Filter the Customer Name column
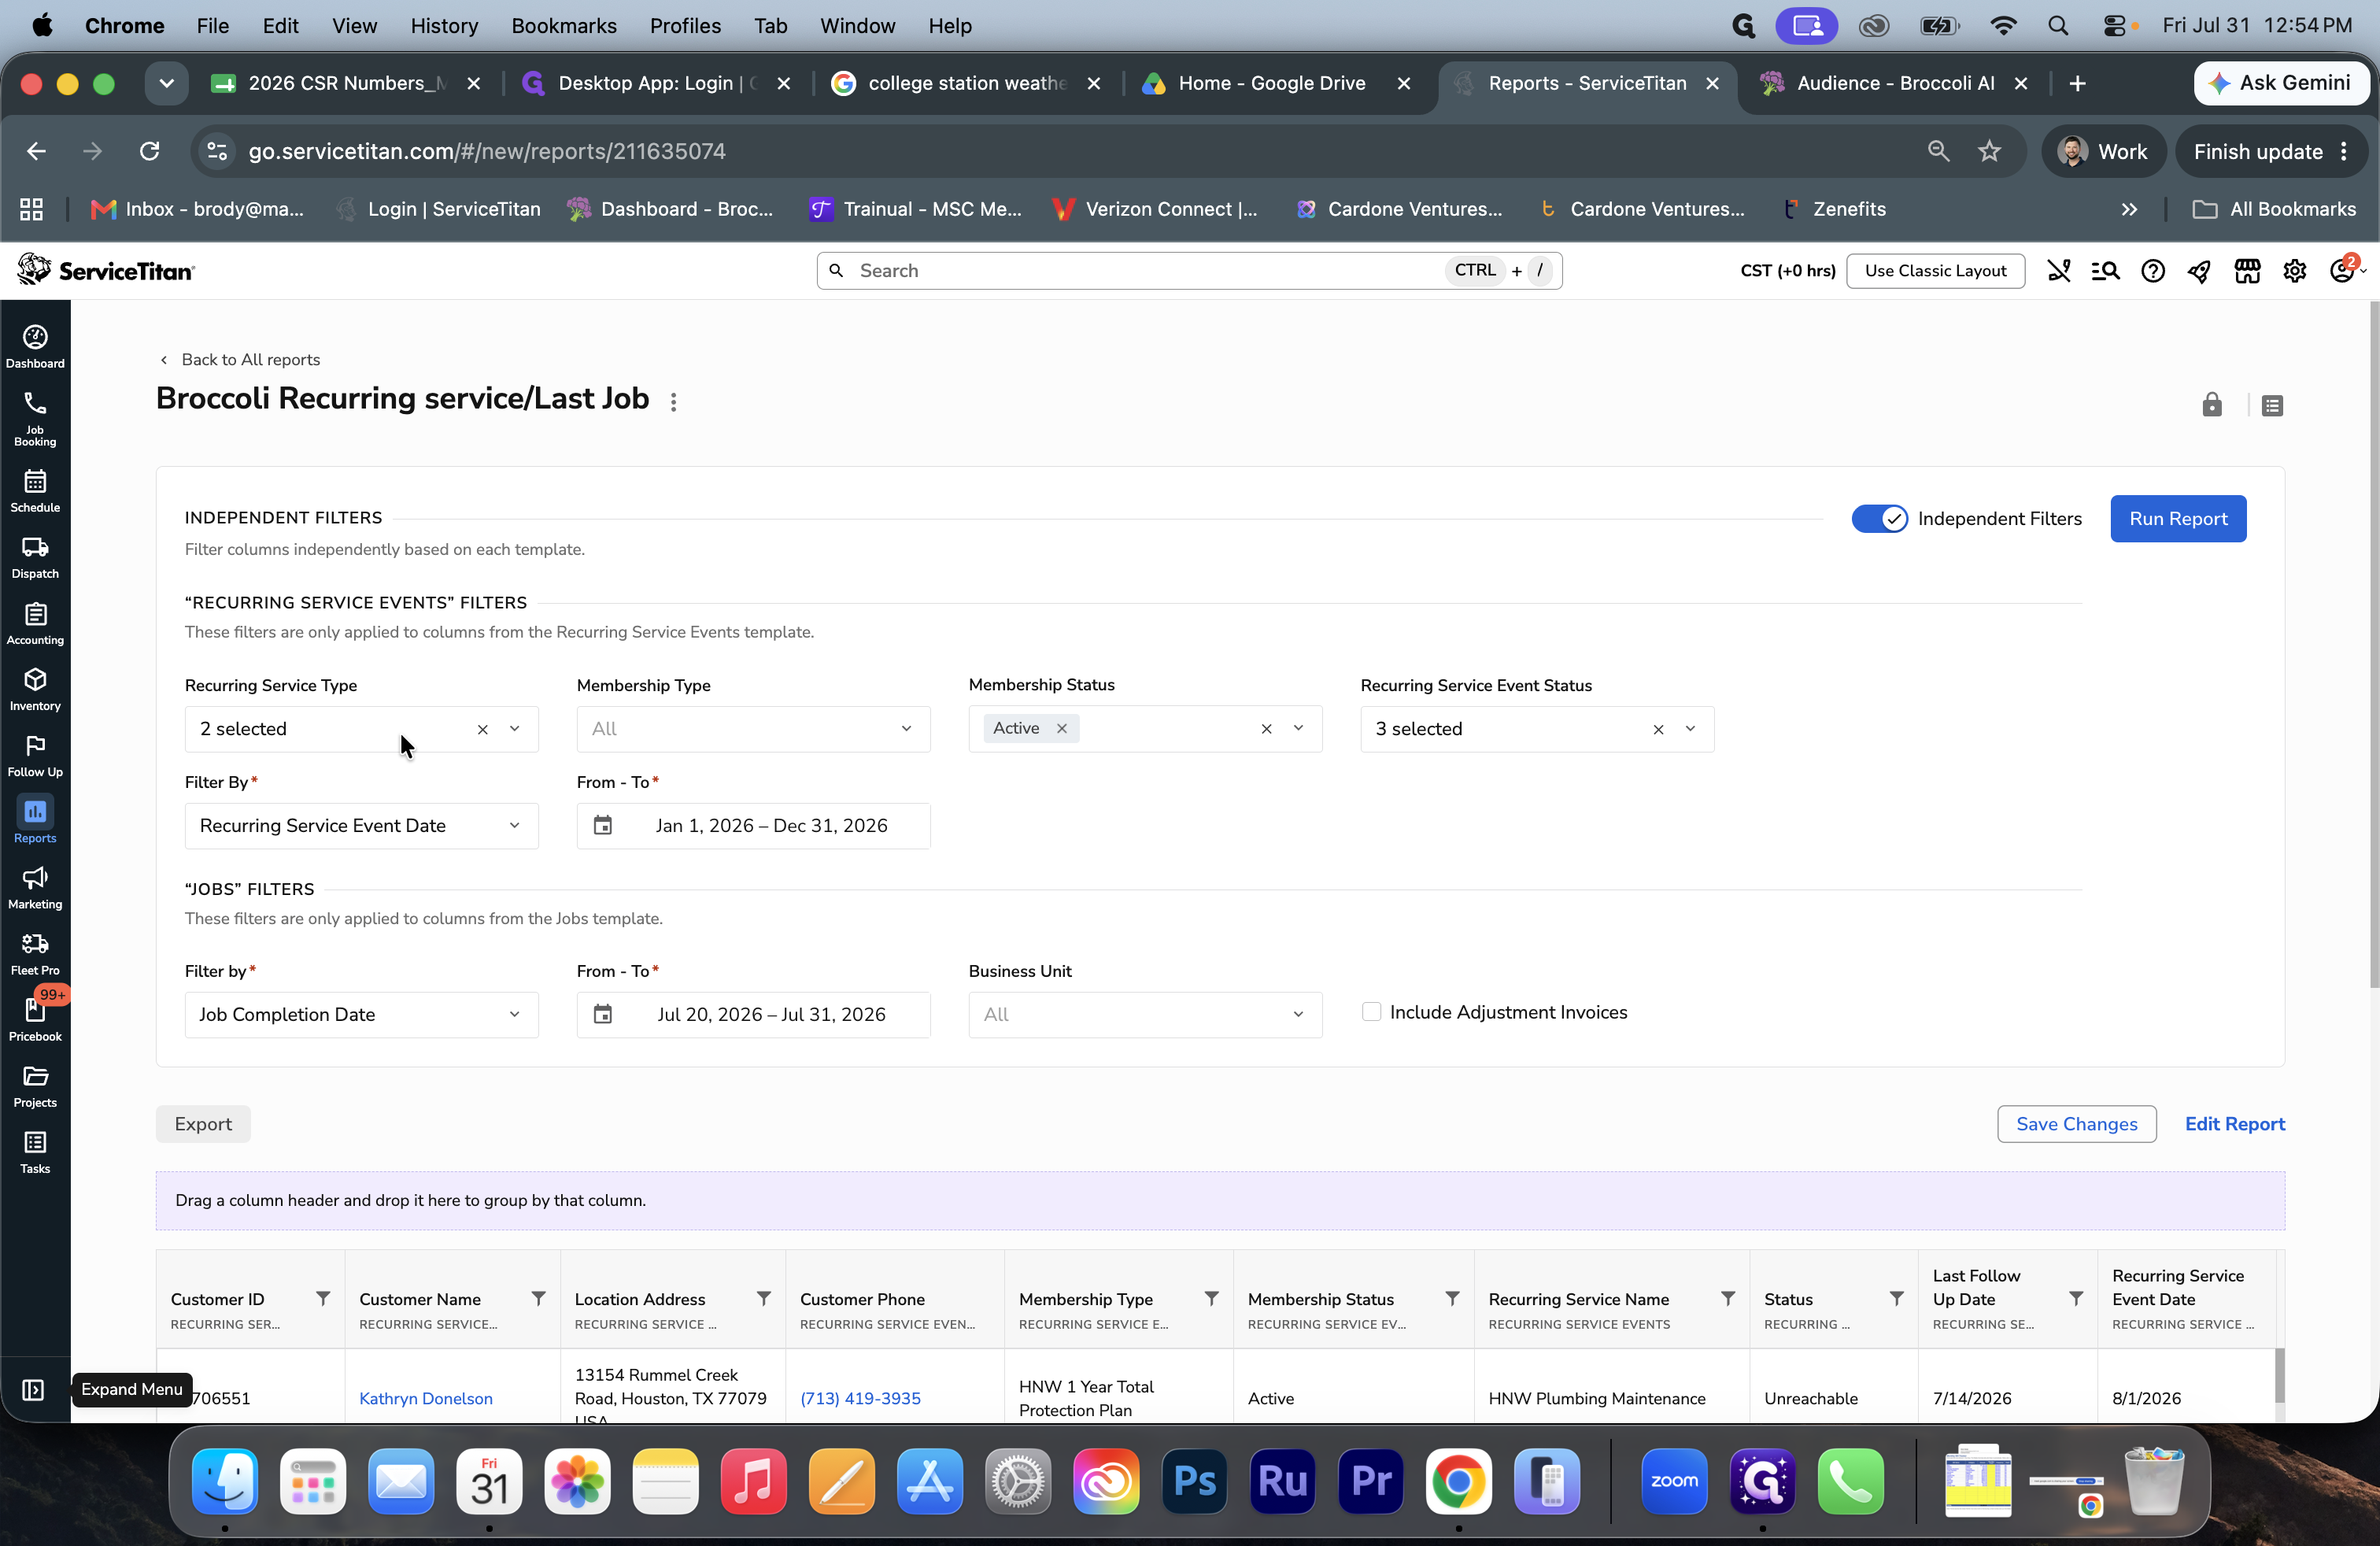The width and height of the screenshot is (2380, 1546). coord(538,1298)
